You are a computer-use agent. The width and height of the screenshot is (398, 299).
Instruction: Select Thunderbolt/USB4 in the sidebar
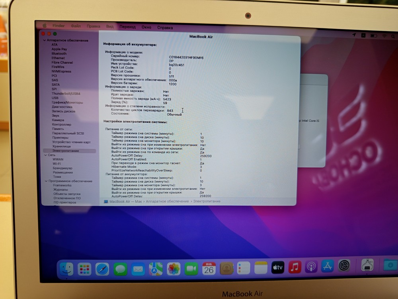(x=66, y=94)
